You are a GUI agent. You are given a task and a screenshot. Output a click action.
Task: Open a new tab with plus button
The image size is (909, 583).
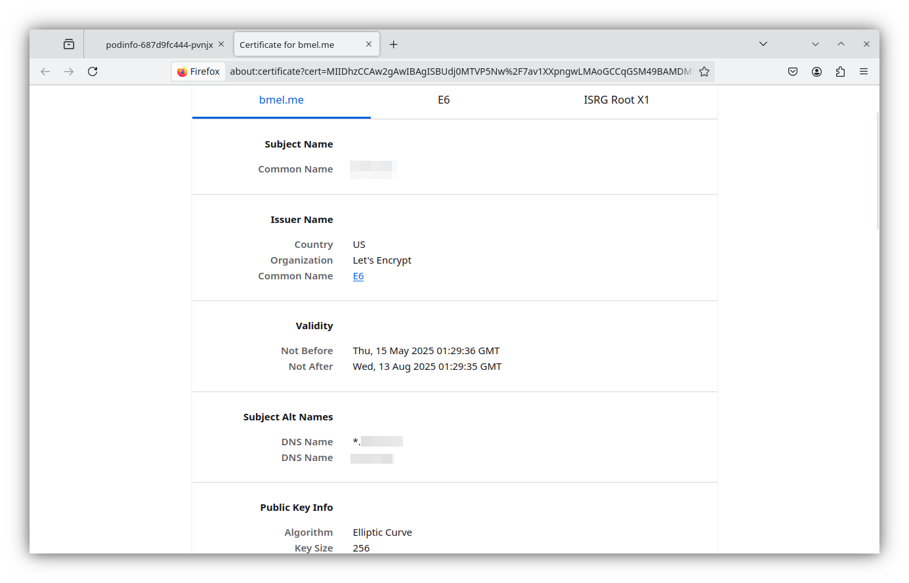tap(394, 45)
